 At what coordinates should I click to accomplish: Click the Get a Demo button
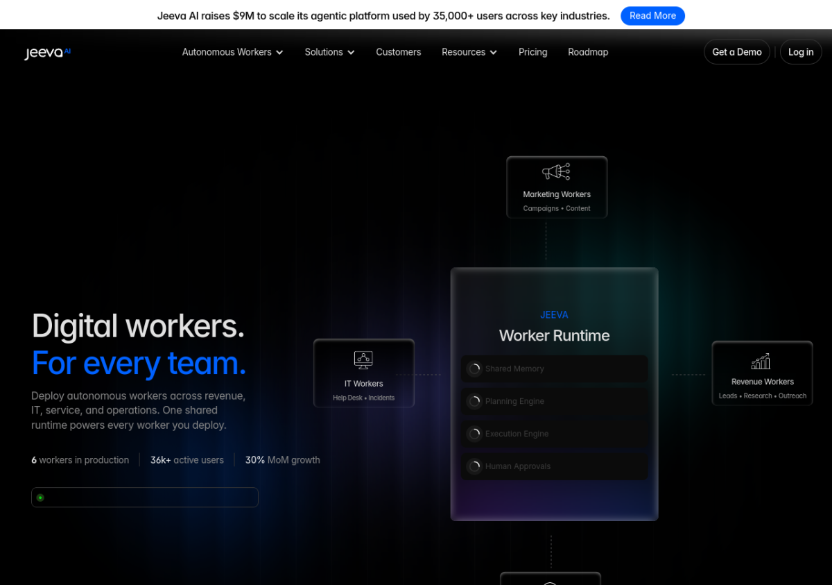(737, 52)
